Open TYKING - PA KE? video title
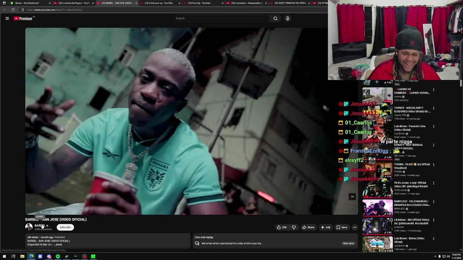This screenshot has height=260, width=463. 412,166
